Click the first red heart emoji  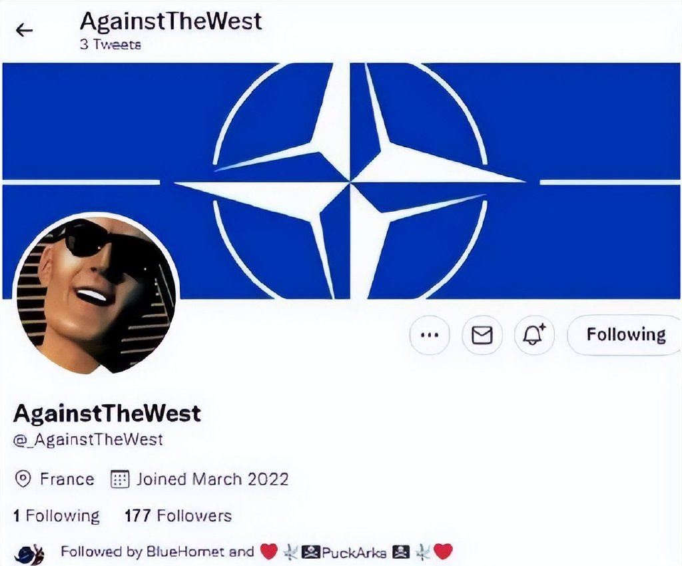(x=269, y=551)
